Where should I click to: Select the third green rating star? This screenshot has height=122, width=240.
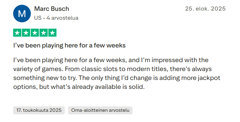pyautogui.click(x=35, y=33)
